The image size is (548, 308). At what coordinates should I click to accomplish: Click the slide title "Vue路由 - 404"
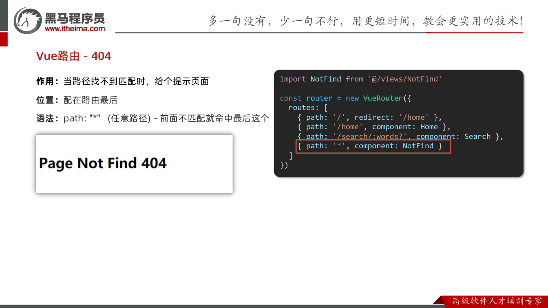(73, 56)
